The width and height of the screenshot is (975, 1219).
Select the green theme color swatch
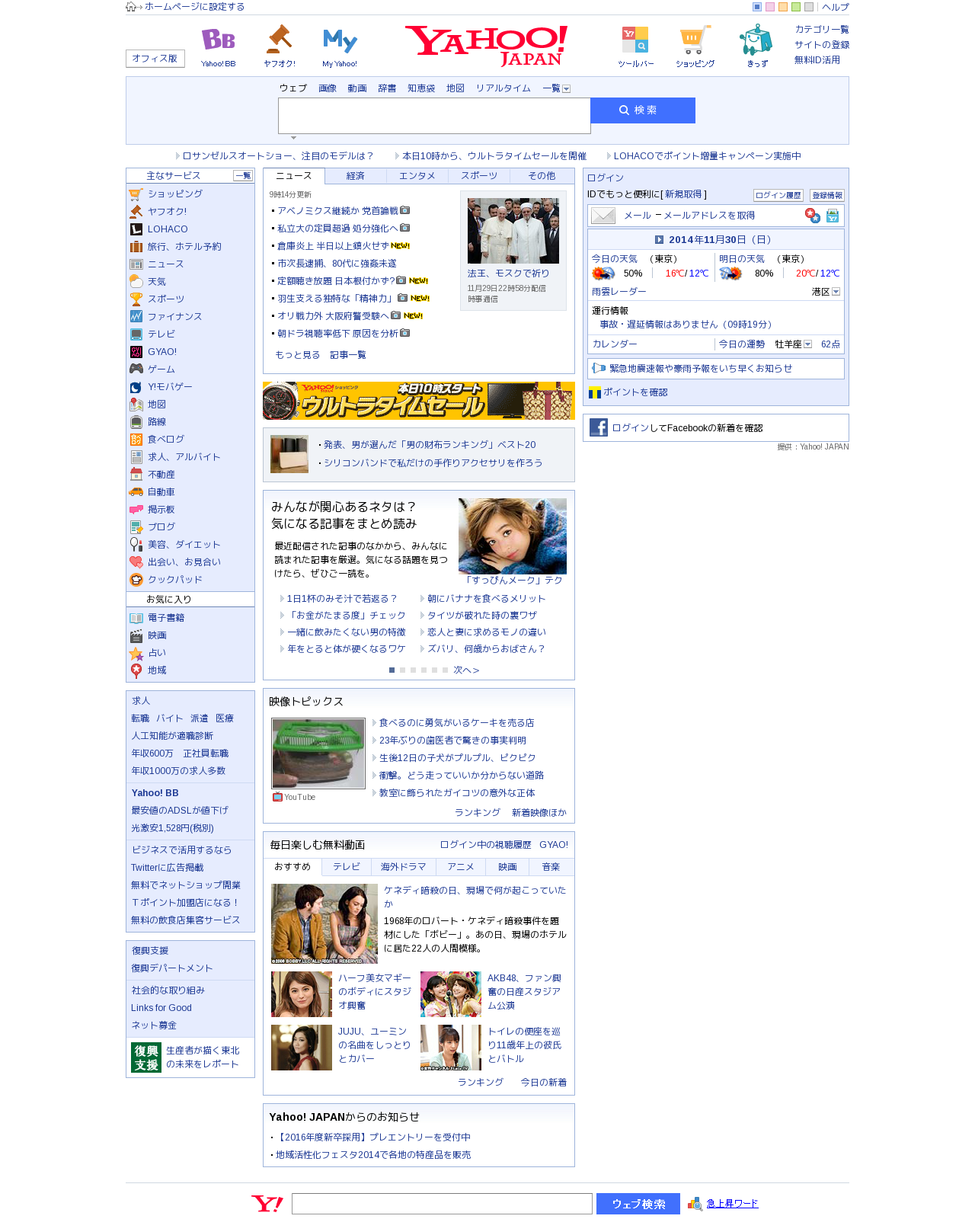point(796,7)
